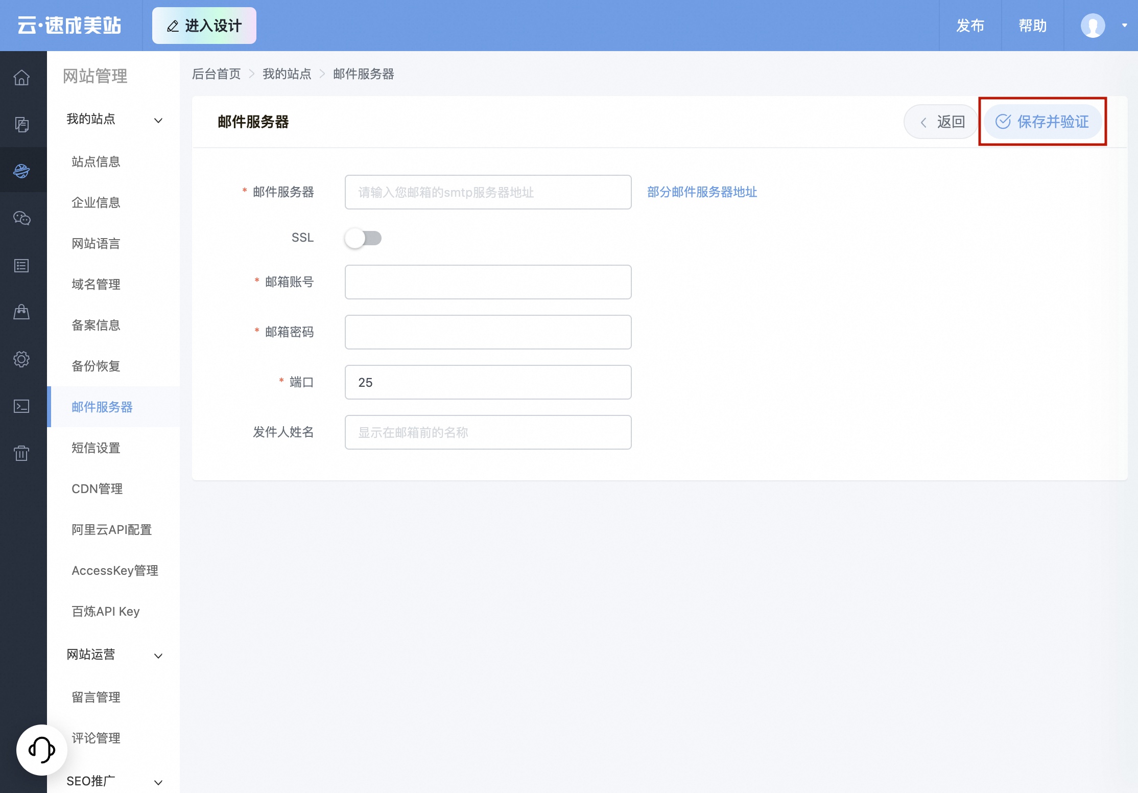Click 帮助 in the top bar

(x=1033, y=26)
